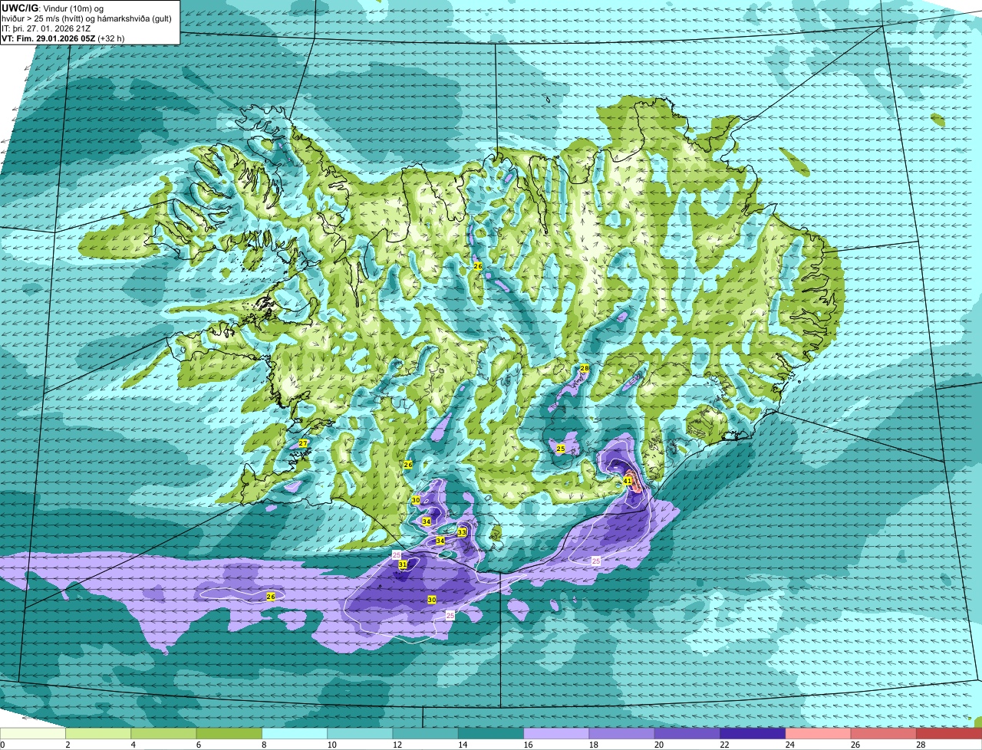Pick the 2–4 m/s light yellow-green swatch

[x=98, y=733]
